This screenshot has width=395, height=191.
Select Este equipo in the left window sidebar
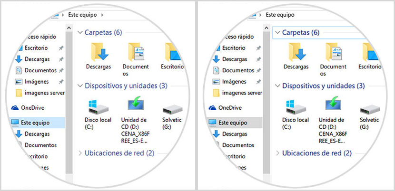(34, 123)
